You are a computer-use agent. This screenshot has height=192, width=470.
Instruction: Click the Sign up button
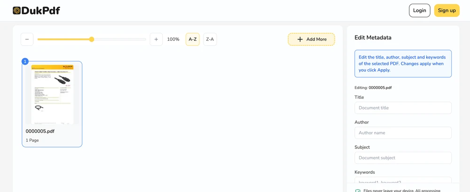click(447, 10)
